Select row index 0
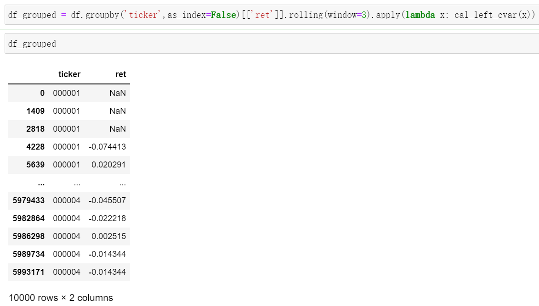 click(x=42, y=93)
